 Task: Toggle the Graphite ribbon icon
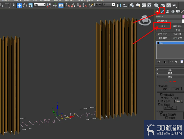tap(138, 6)
